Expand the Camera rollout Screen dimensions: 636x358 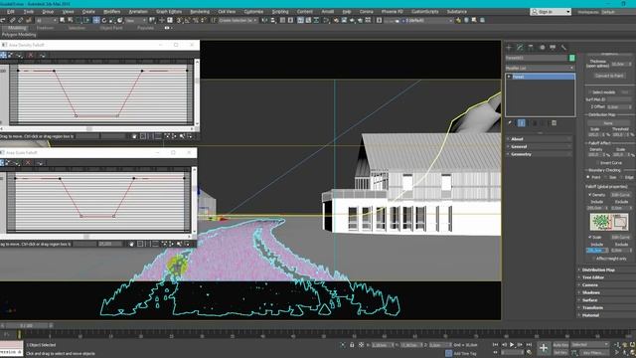(x=606, y=285)
